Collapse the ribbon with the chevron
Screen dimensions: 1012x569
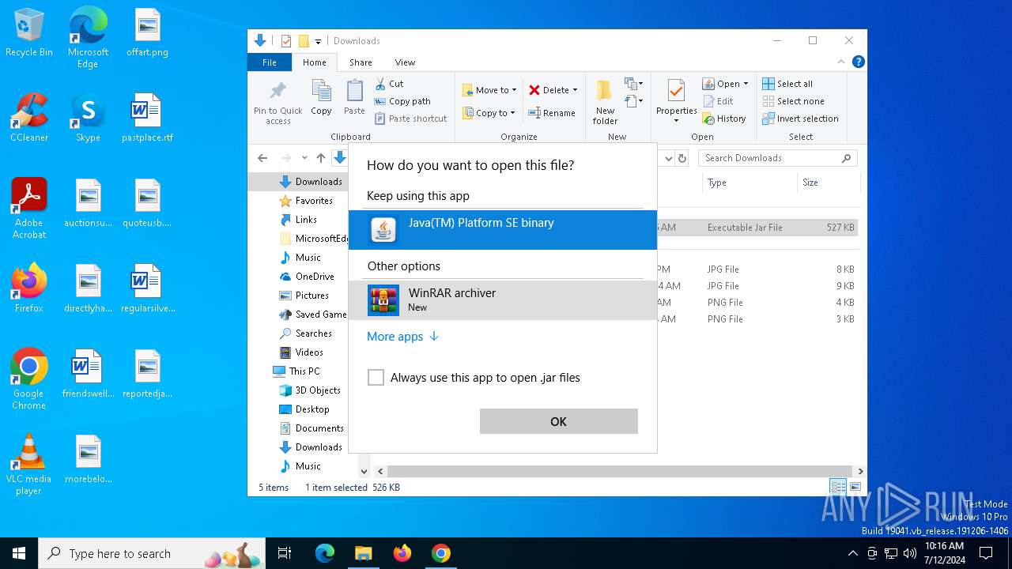(x=841, y=62)
